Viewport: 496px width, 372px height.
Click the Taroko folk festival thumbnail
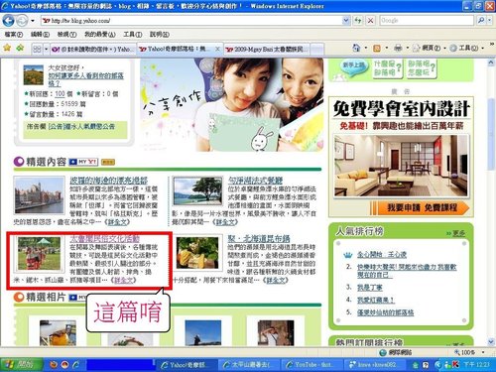[x=39, y=253]
